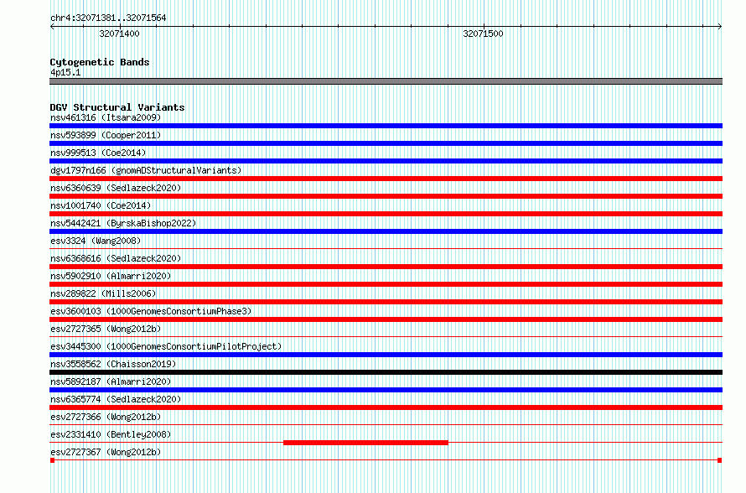Open the nsv999513 (Coe2014) variant

tap(98, 153)
